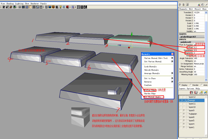208x139 pixels.
Task: Toggle visibility box of layer12
Action: pyautogui.click(x=180, y=97)
